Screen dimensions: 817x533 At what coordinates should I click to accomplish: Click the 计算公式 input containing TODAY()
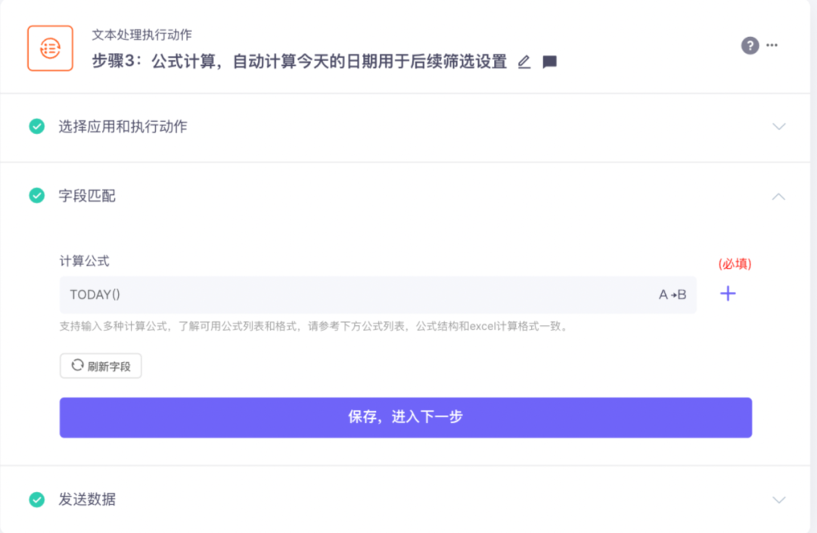pyautogui.click(x=377, y=295)
